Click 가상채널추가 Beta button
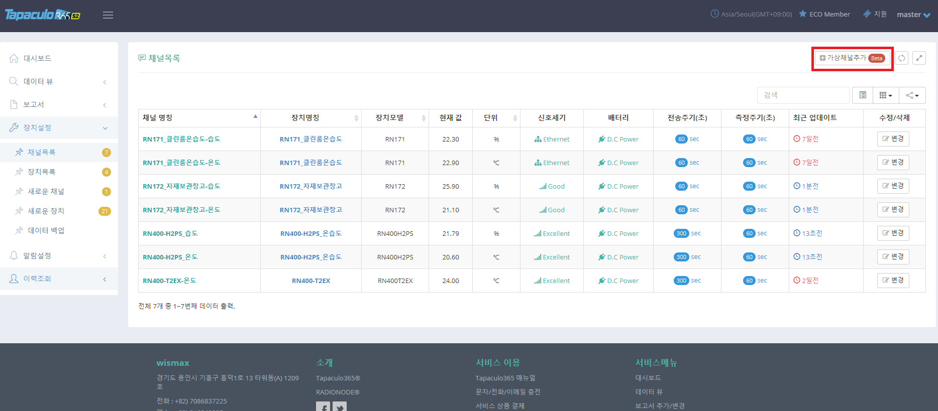 click(853, 58)
